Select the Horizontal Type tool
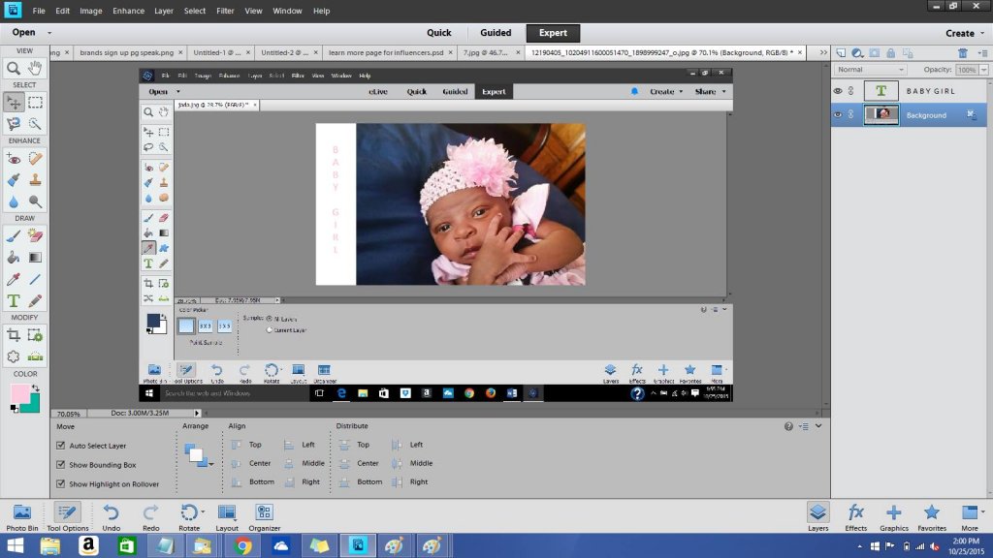The height and width of the screenshot is (558, 993). (x=14, y=300)
